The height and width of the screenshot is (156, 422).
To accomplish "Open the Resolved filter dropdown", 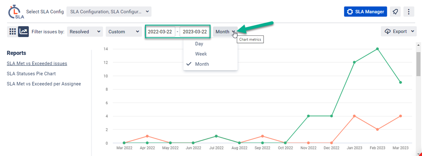I will click(x=85, y=32).
